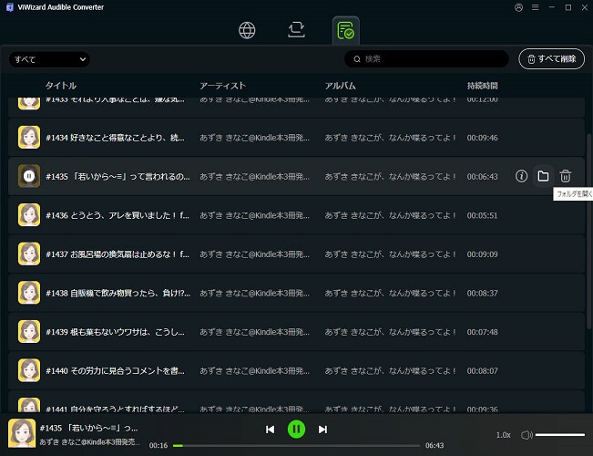This screenshot has height=456, width=593.
Task: Focus the 検索 search field
Action: (426, 59)
